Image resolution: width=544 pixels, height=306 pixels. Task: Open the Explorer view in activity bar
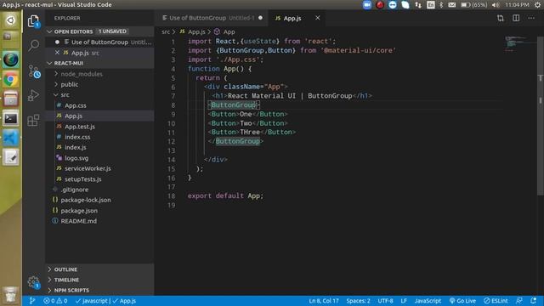[33, 21]
